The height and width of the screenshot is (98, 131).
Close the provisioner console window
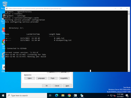pos(127,9)
